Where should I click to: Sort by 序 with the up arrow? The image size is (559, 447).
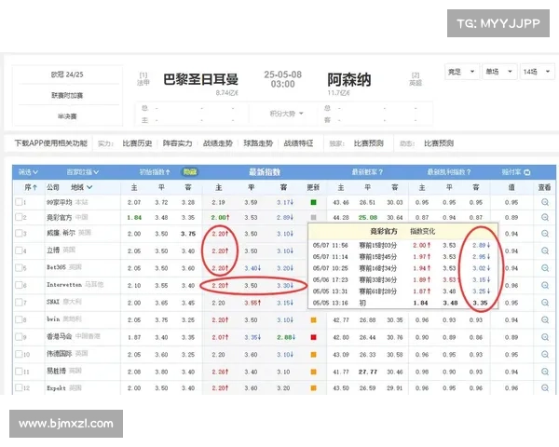pyautogui.click(x=34, y=187)
